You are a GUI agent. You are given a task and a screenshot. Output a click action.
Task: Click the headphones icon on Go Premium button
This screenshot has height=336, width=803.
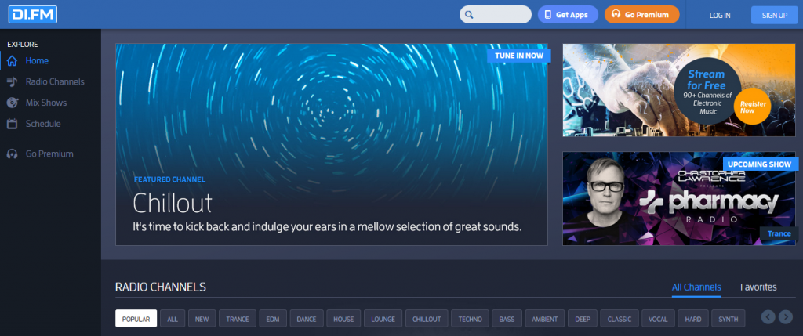coord(616,15)
